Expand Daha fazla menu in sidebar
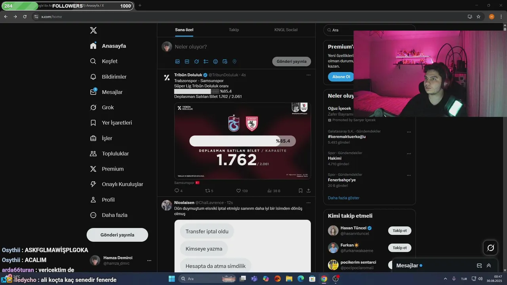The image size is (507, 285). pos(109,215)
